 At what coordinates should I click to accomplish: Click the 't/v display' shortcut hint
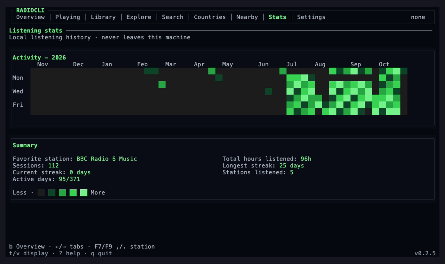(x=29, y=253)
